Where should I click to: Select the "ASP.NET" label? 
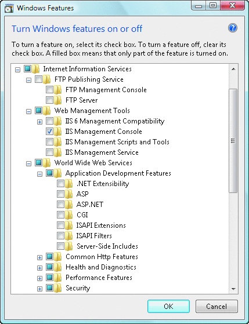pyautogui.click(x=90, y=205)
